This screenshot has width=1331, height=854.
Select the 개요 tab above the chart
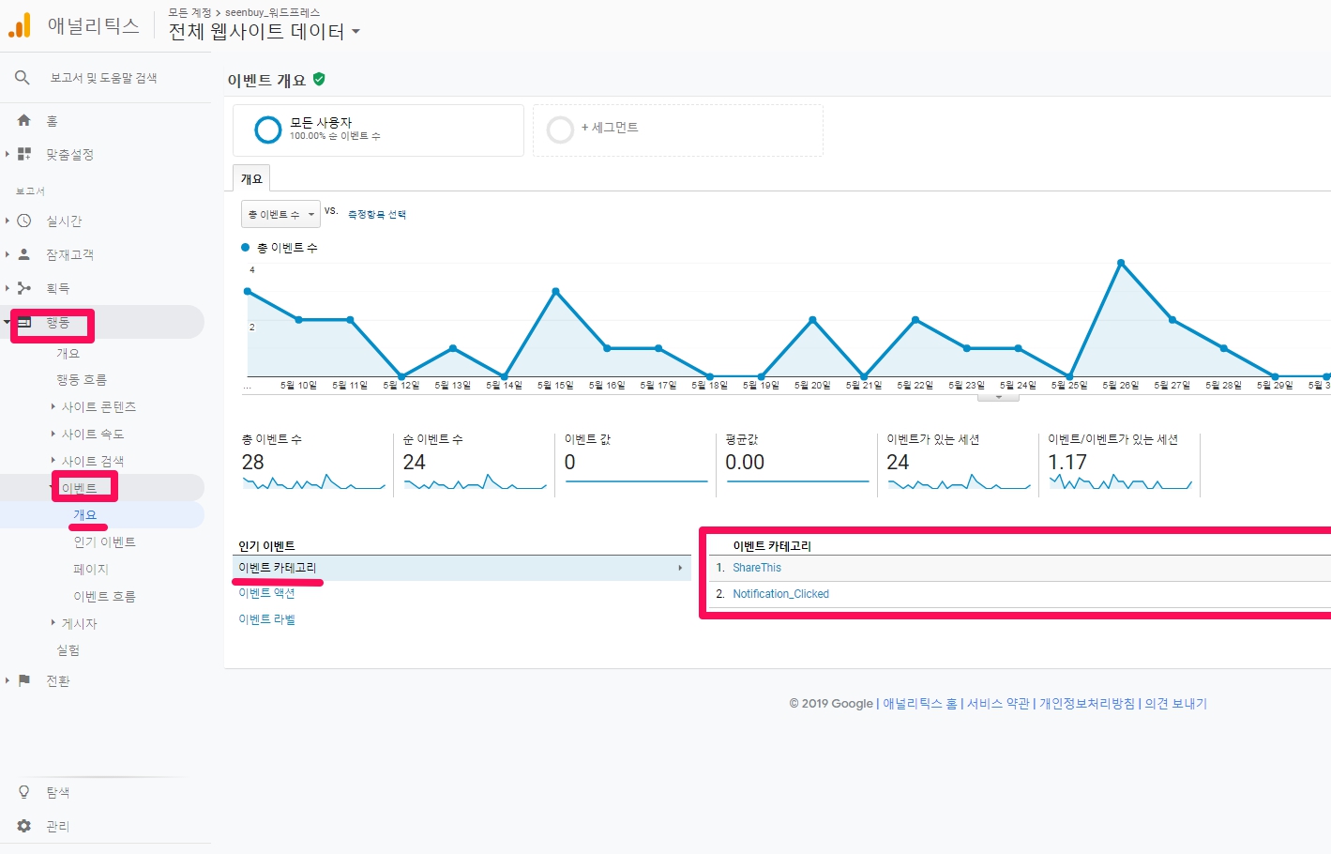251,178
